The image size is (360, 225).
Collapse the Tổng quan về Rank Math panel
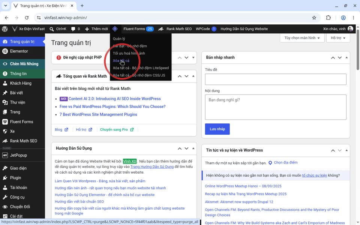[x=193, y=76]
